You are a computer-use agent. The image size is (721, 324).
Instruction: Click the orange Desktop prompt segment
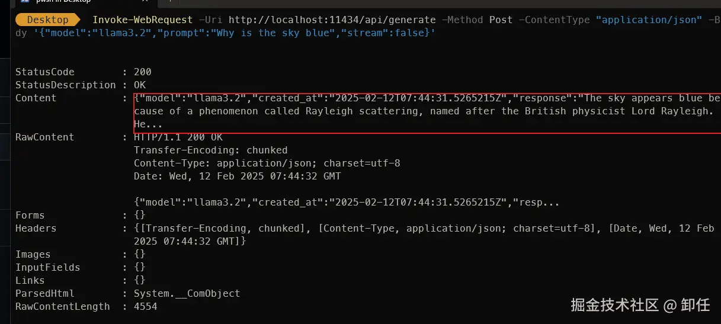[47, 20]
